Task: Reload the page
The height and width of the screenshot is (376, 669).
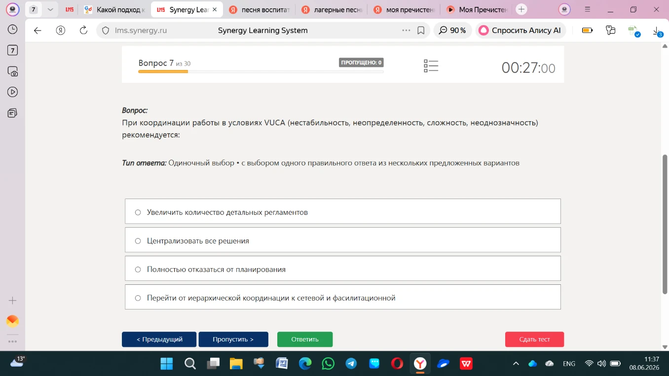Action: tap(83, 31)
